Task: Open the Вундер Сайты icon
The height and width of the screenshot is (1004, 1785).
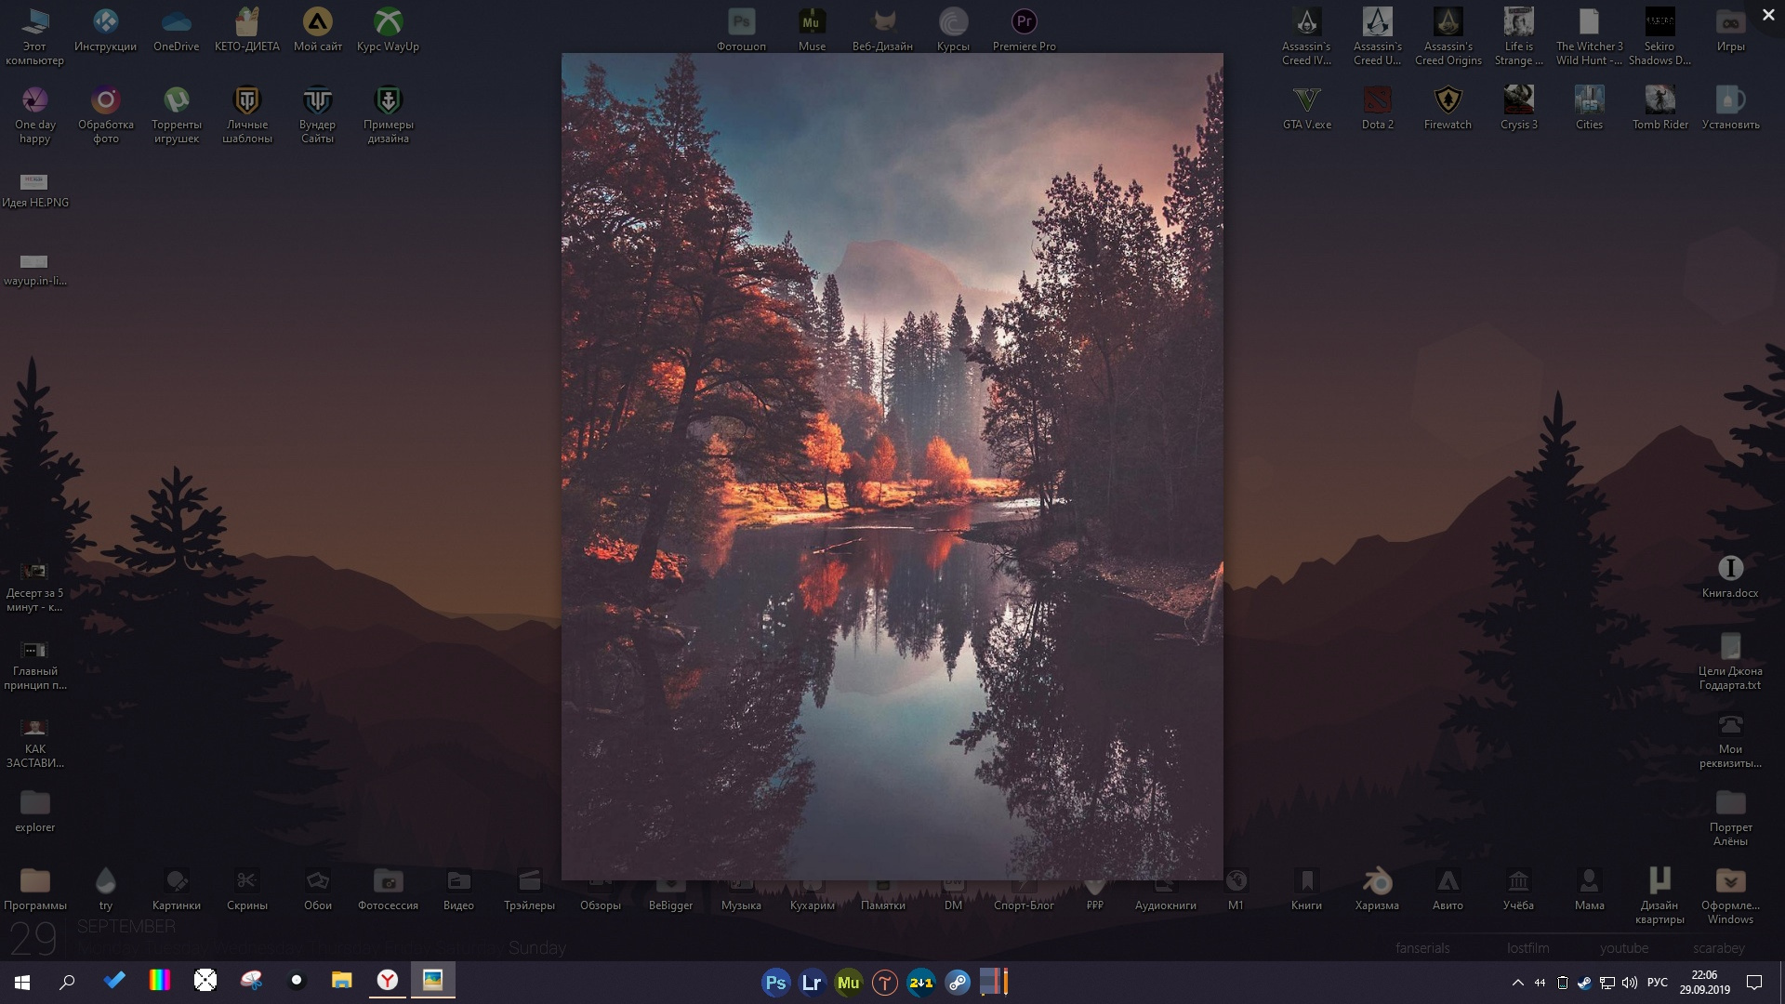Action: pos(317,113)
